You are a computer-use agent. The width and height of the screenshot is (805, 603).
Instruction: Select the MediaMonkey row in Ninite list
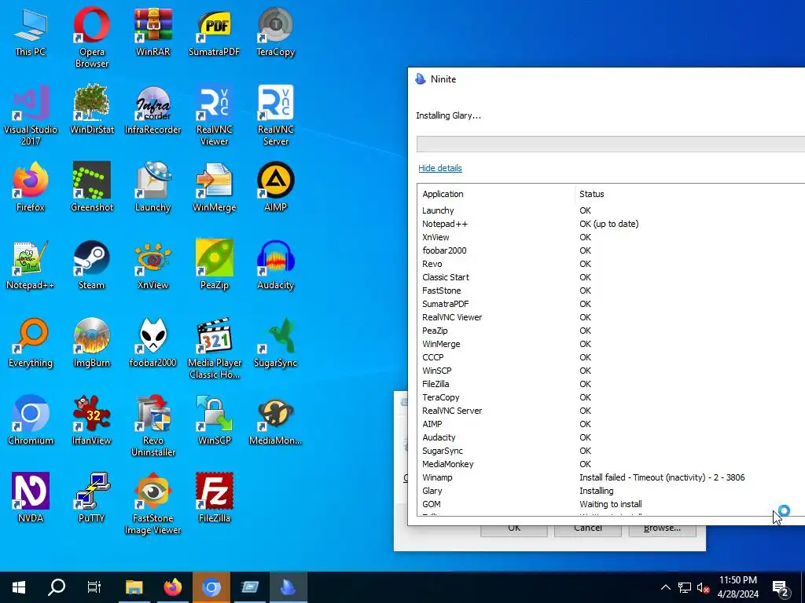(611, 464)
